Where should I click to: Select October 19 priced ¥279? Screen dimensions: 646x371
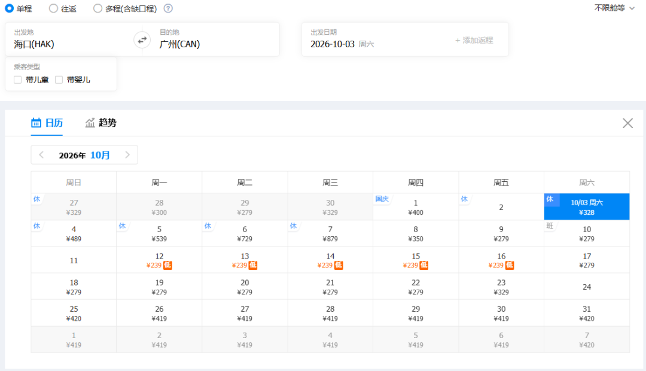pyautogui.click(x=159, y=287)
